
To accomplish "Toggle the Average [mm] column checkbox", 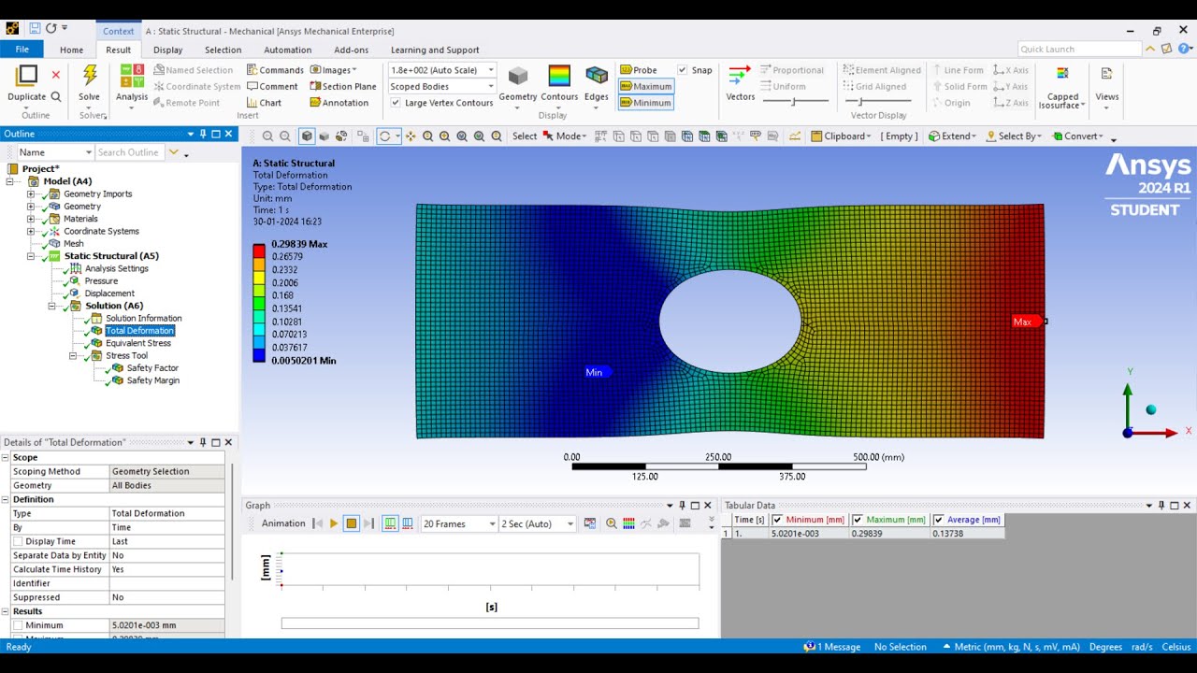I will [x=938, y=520].
